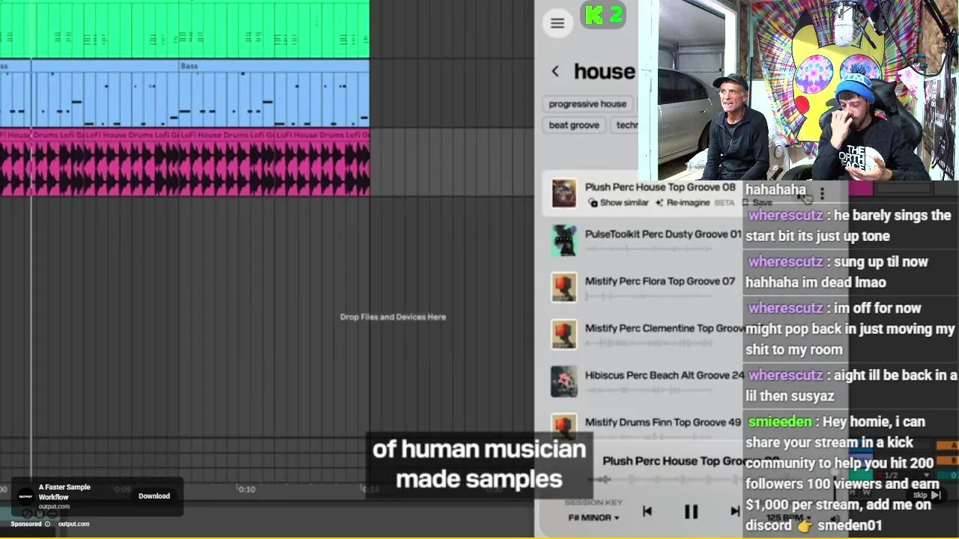Viewport: 959px width, 539px height.
Task: Open the 125 BPM tempo dropdown
Action: [788, 518]
